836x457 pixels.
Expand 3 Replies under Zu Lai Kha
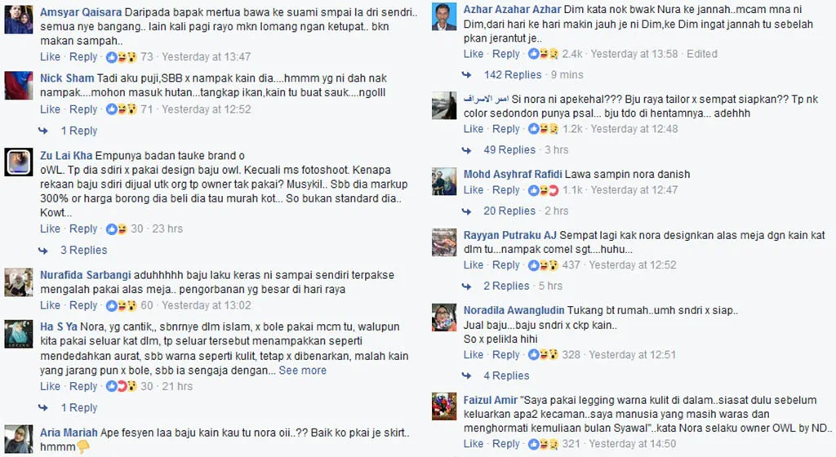coord(84,250)
